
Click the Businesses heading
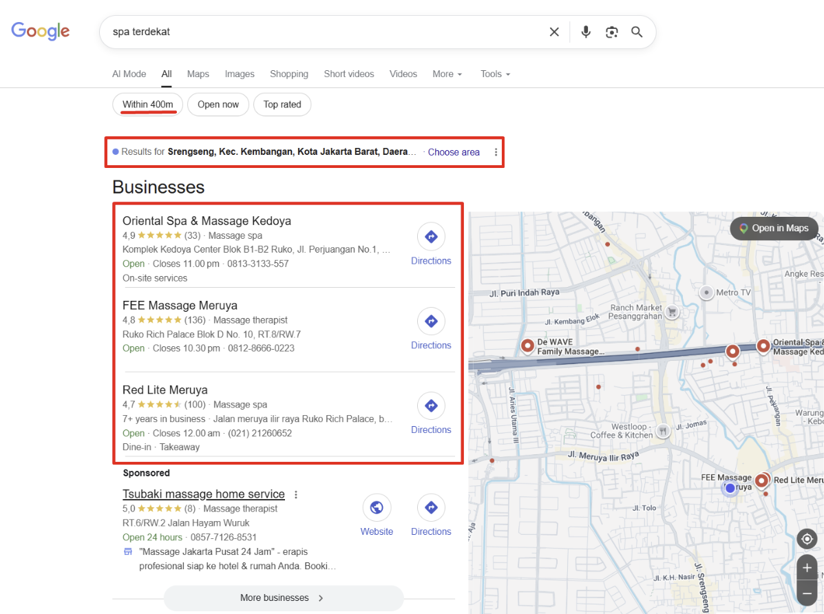(x=158, y=187)
